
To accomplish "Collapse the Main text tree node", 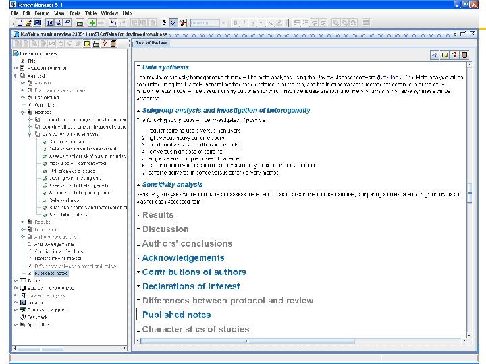I will (x=16, y=75).
